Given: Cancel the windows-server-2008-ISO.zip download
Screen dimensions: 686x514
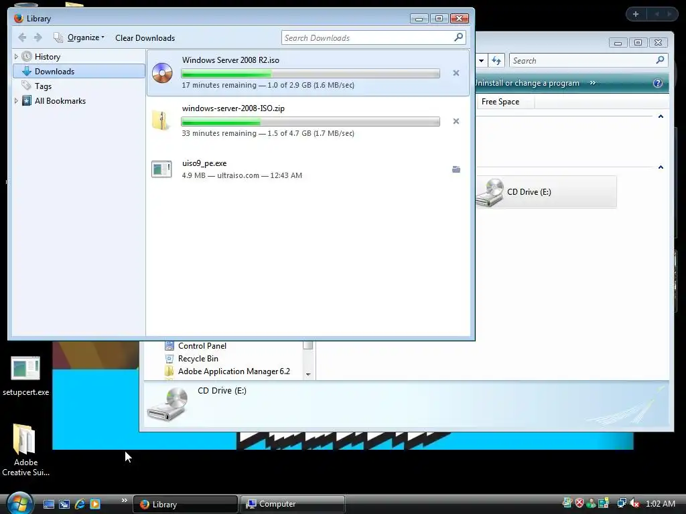Looking at the screenshot, I should click(456, 121).
